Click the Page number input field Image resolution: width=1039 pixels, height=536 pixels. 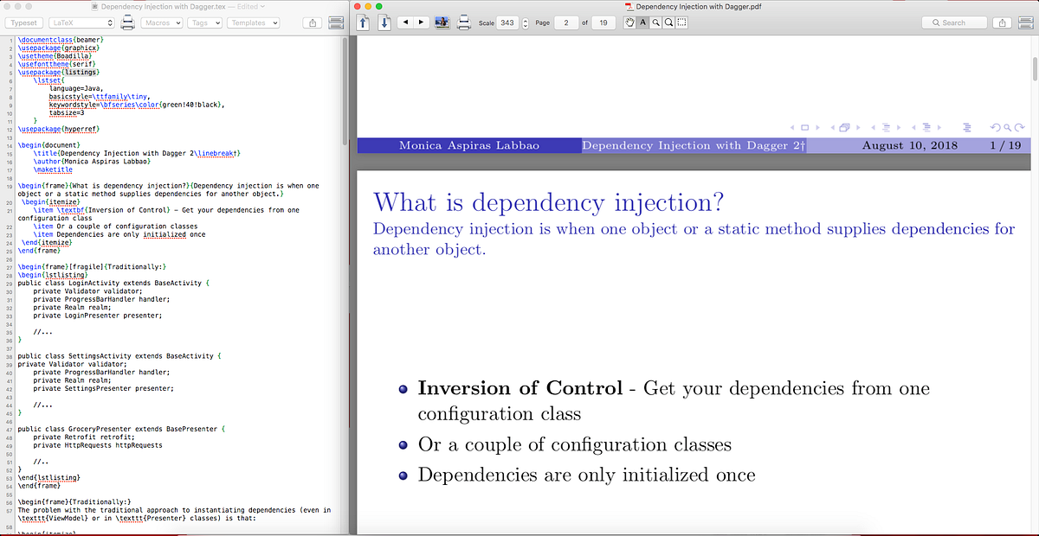coord(566,22)
